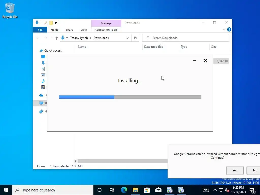
Task: Minimize the Downloads Explorer window
Action: 203,23
